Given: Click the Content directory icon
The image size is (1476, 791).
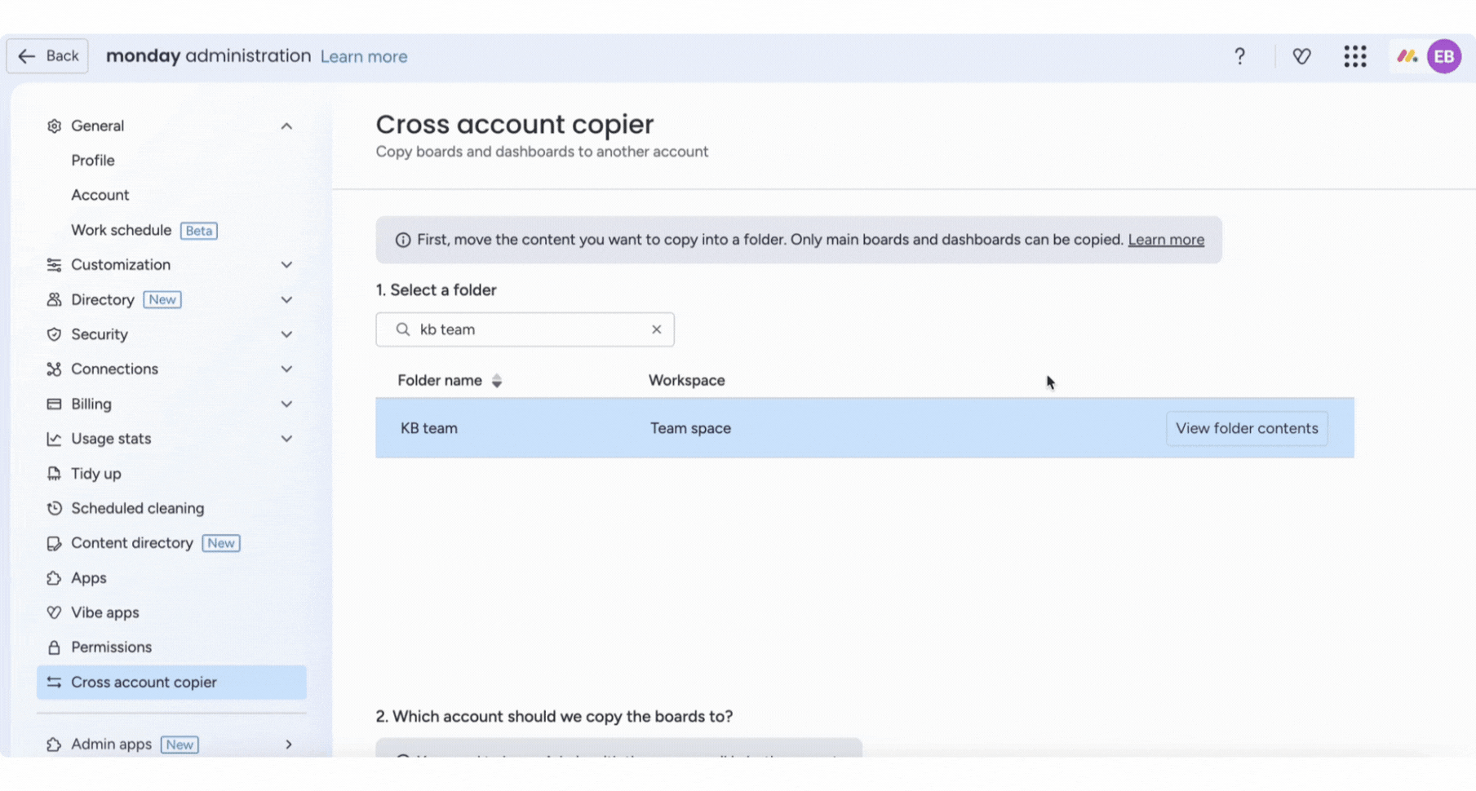Looking at the screenshot, I should tap(54, 543).
